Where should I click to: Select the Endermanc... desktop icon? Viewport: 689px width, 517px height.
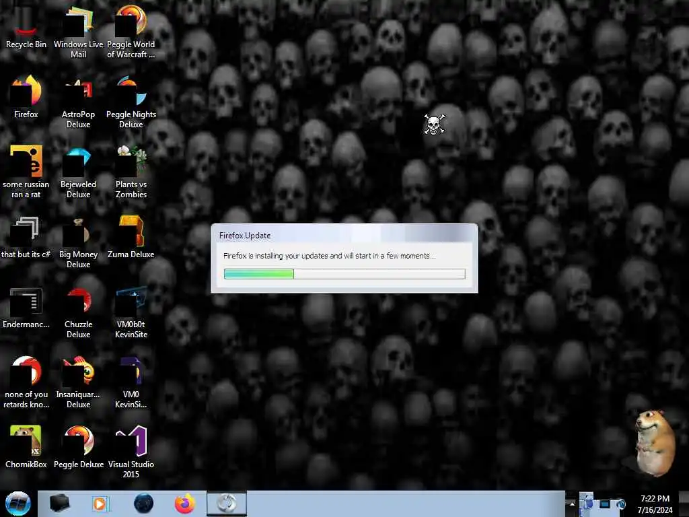tap(26, 307)
